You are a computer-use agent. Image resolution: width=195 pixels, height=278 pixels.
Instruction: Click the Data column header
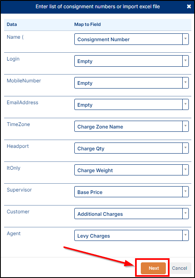tap(12, 24)
